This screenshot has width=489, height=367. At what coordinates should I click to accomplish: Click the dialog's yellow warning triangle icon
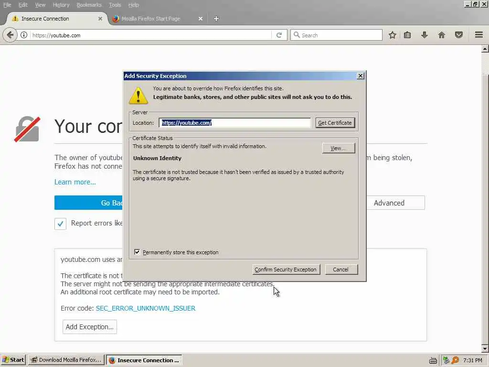click(x=138, y=96)
